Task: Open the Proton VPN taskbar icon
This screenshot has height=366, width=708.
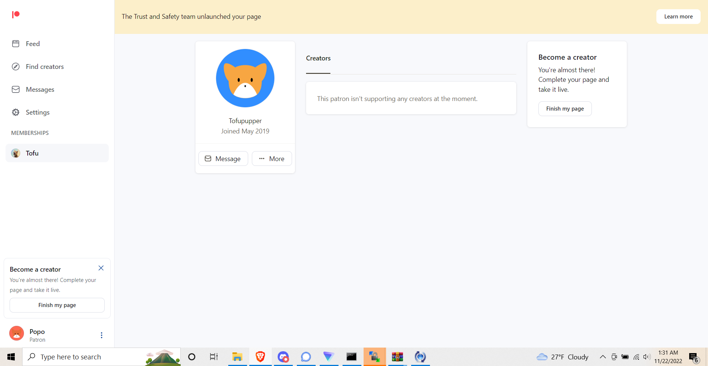Action: coord(329,357)
